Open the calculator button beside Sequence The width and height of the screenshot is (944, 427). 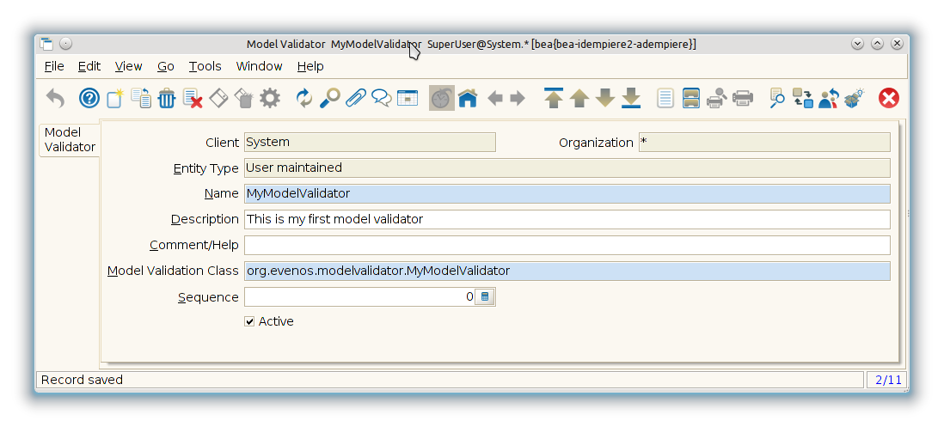pyautogui.click(x=485, y=297)
